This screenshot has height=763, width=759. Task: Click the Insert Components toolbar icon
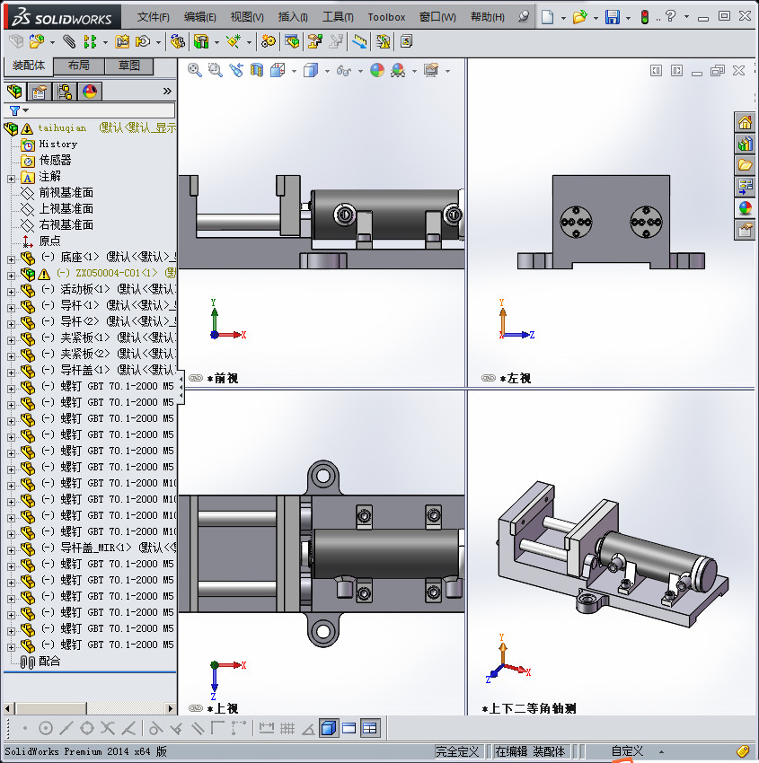[x=37, y=42]
